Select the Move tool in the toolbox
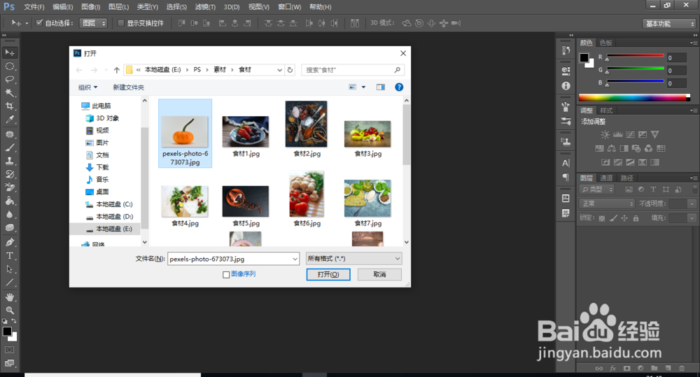700x377 pixels. (x=9, y=52)
